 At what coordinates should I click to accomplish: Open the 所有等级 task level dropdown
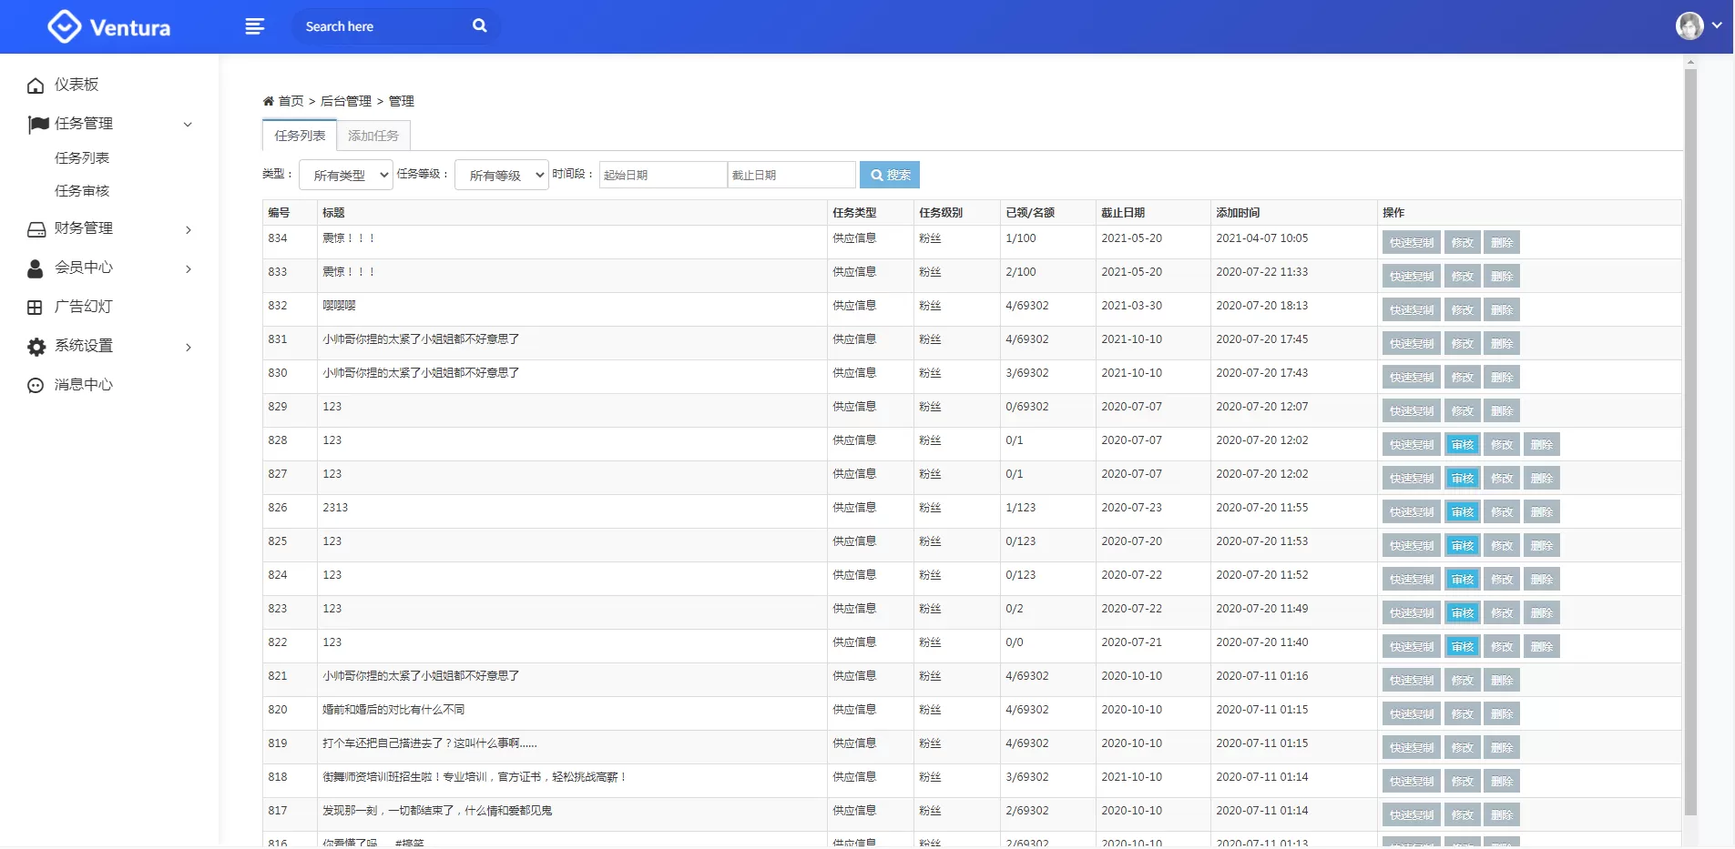(502, 175)
